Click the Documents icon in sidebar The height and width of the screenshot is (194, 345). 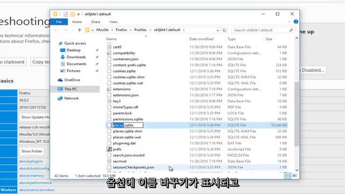(63, 64)
